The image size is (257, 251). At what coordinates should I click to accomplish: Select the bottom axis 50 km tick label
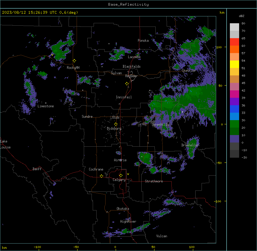point(153,247)
